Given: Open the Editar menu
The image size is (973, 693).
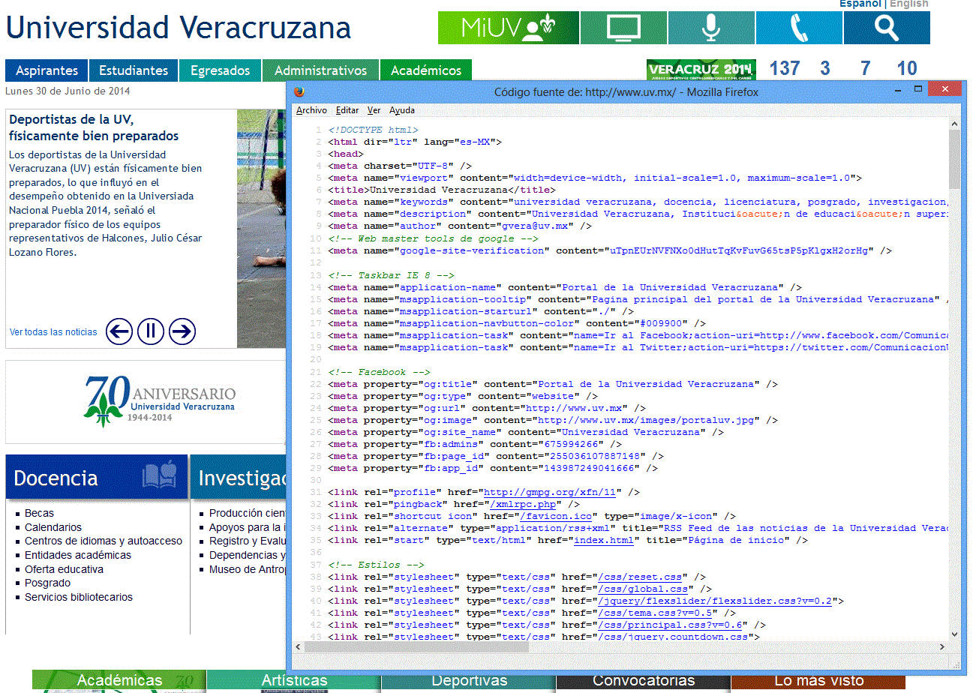Looking at the screenshot, I should point(347,110).
